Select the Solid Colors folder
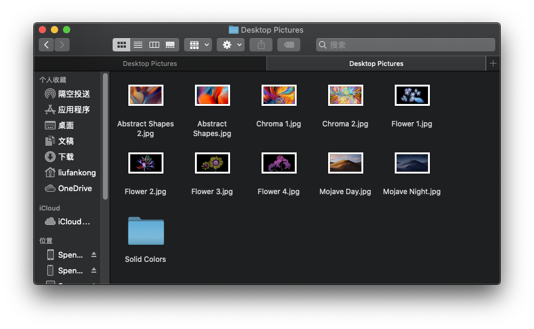This screenshot has width=534, height=329. (146, 231)
